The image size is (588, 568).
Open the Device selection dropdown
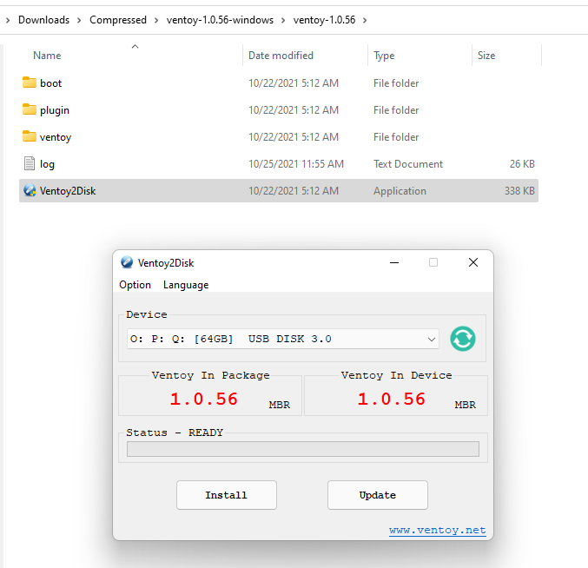[283, 339]
